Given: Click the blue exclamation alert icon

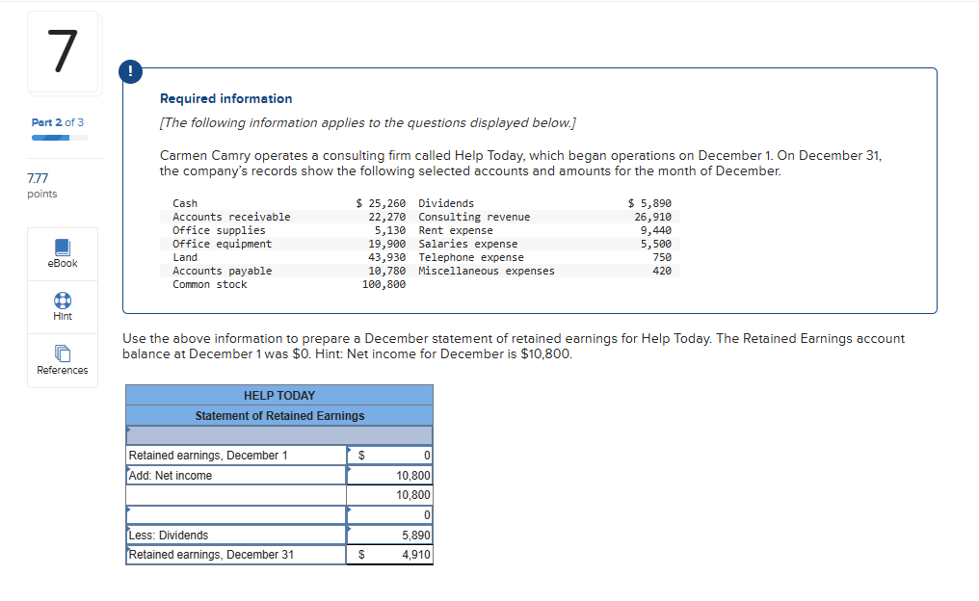Looking at the screenshot, I should tap(130, 71).
